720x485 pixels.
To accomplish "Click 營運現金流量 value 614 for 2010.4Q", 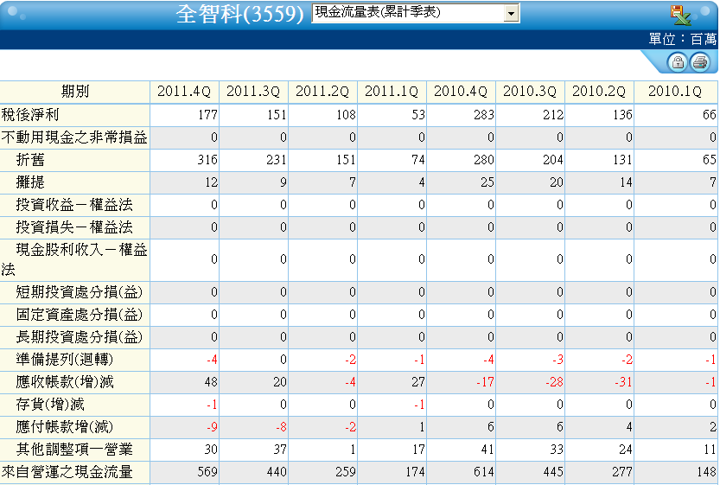I will pos(484,472).
